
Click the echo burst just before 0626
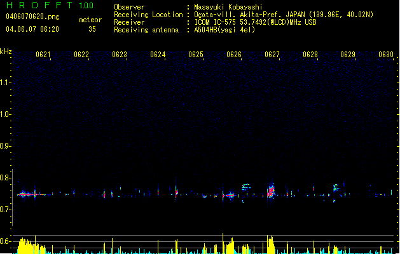(231, 196)
